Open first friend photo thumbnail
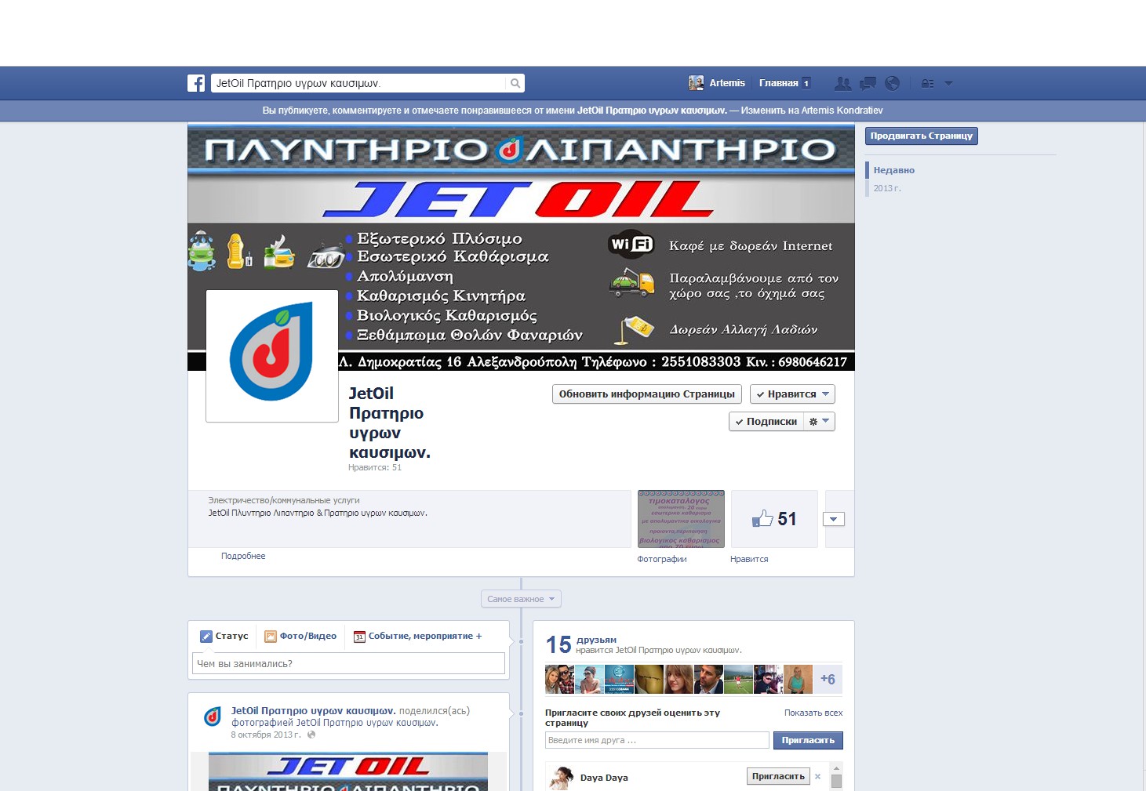The width and height of the screenshot is (1146, 791). click(559, 679)
